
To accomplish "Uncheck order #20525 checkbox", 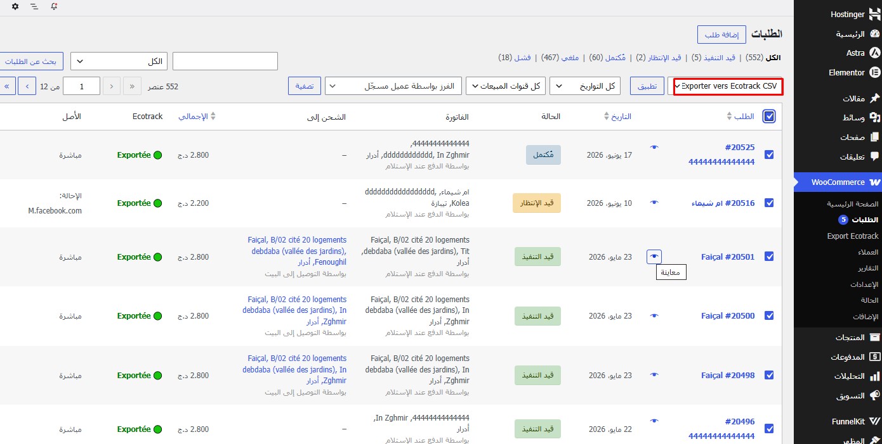I will [769, 155].
